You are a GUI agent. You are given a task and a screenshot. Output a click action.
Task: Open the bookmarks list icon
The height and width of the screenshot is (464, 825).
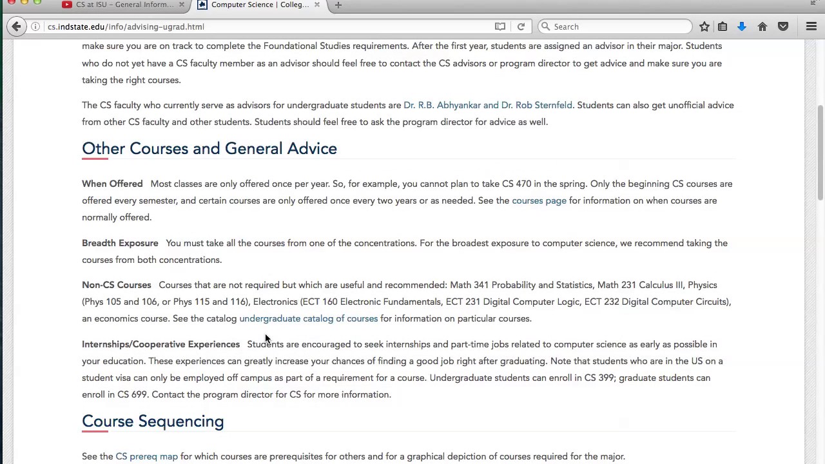pyautogui.click(x=723, y=26)
